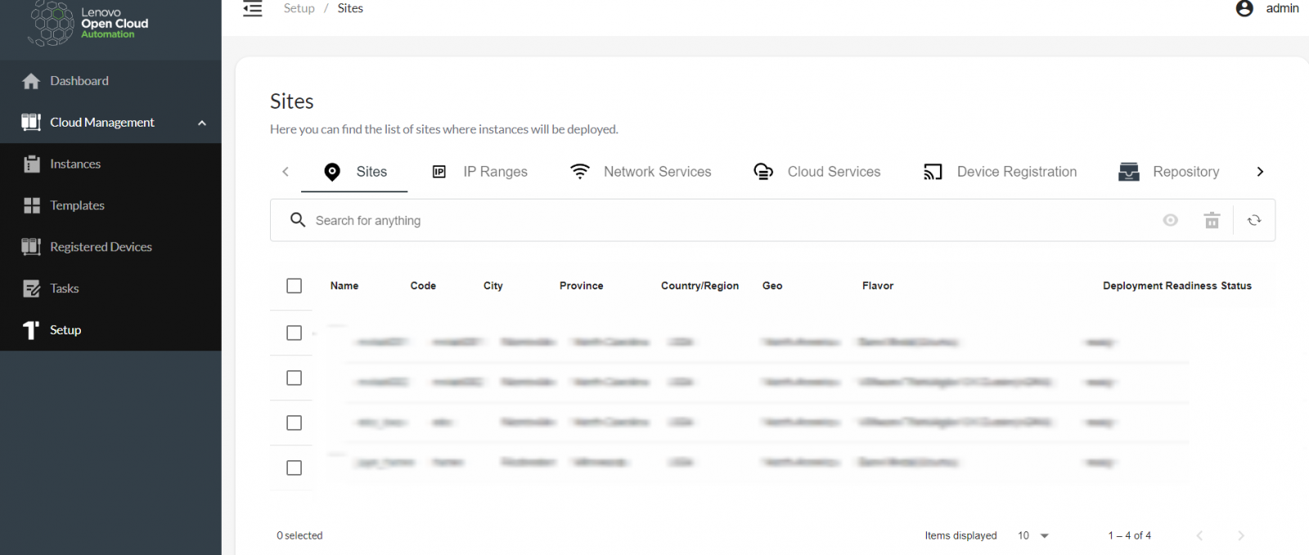This screenshot has height=555, width=1309.
Task: Open the Cloud Services tab
Action: (816, 172)
